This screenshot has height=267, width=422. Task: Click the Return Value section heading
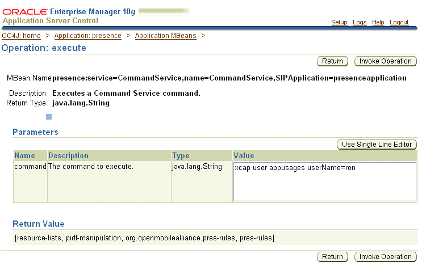coord(39,224)
